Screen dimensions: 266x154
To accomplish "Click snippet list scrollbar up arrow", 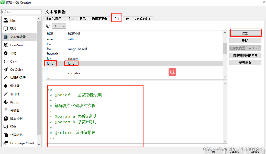I will click(225, 33).
